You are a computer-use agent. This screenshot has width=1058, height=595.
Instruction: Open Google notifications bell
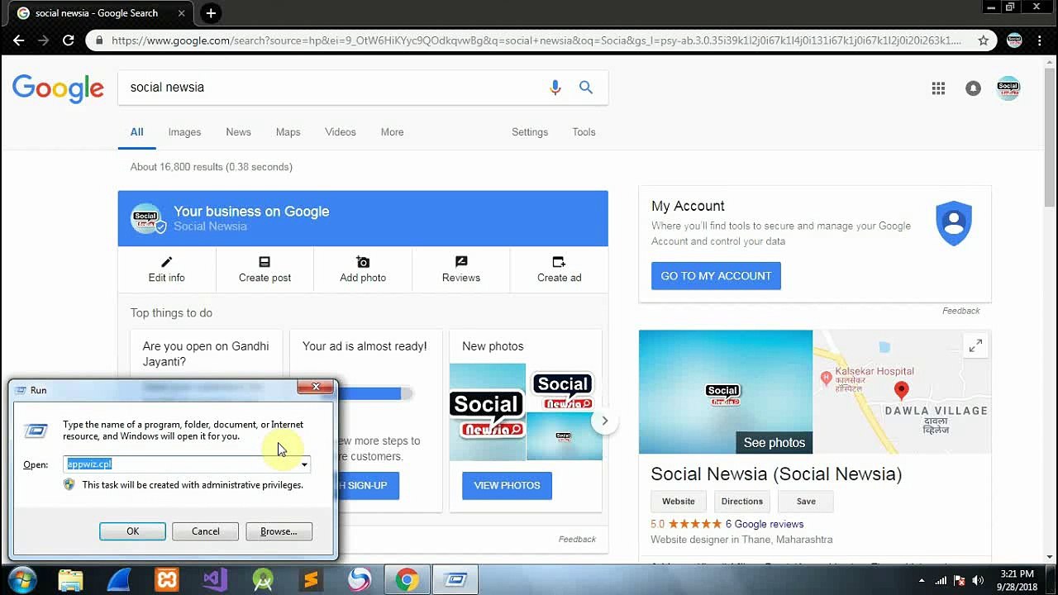973,88
